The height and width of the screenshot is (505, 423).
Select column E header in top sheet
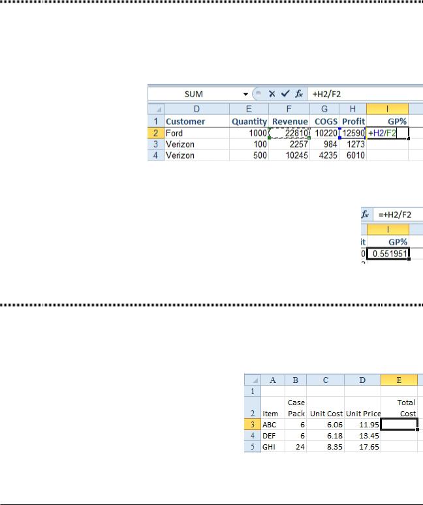(x=249, y=109)
